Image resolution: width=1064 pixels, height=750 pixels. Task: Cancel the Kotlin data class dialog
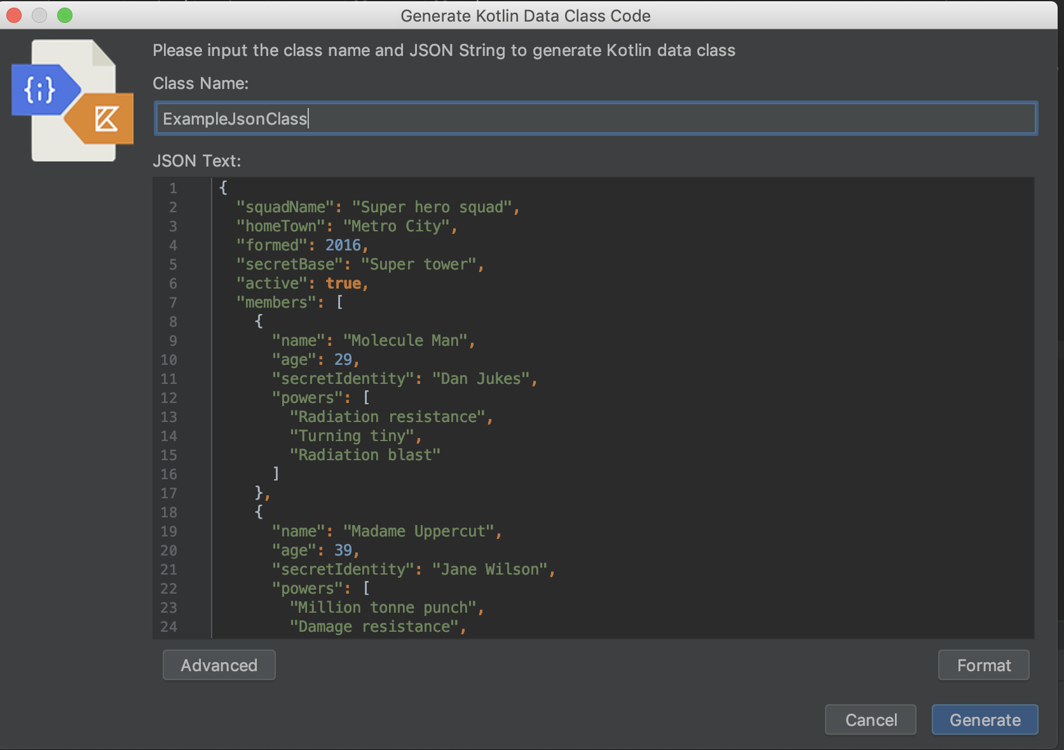pyautogui.click(x=871, y=719)
